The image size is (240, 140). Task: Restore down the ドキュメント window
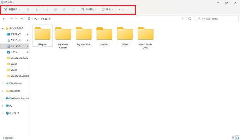pos(227,2)
